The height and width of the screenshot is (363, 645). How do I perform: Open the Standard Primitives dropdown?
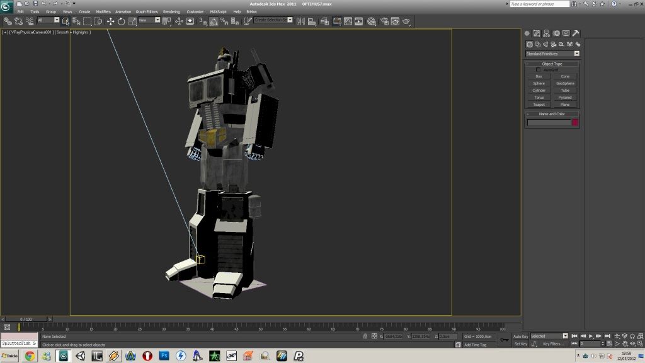[x=552, y=54]
